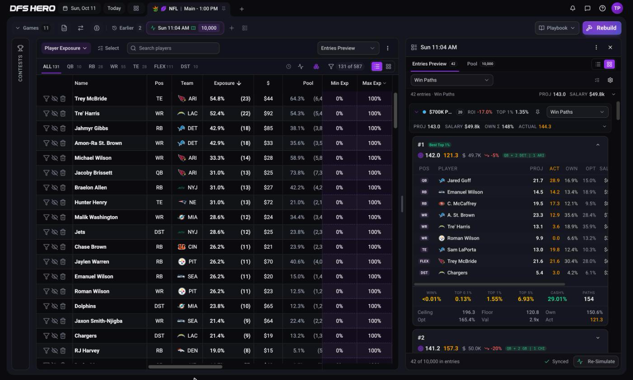Click the Search players field
The width and height of the screenshot is (633, 380).
(173, 48)
